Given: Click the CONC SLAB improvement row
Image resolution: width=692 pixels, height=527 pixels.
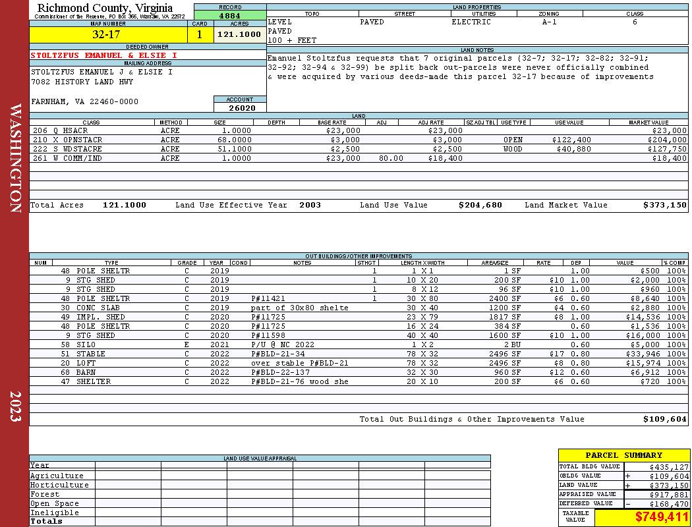Looking at the screenshot, I should (359, 308).
